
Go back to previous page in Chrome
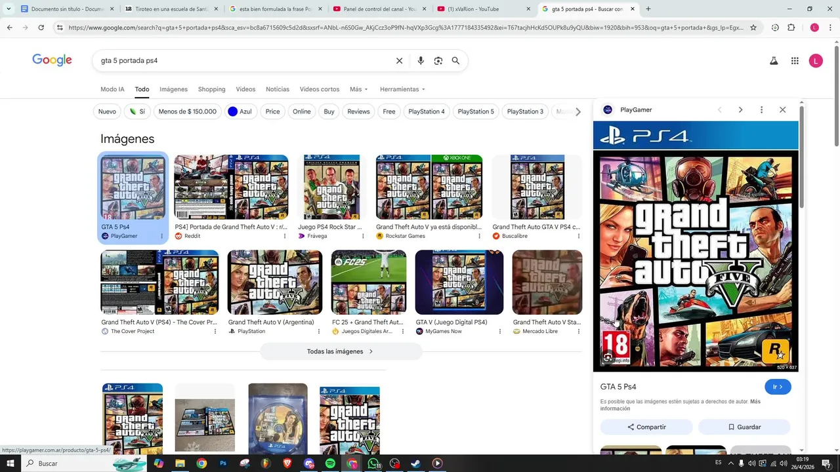9,28
